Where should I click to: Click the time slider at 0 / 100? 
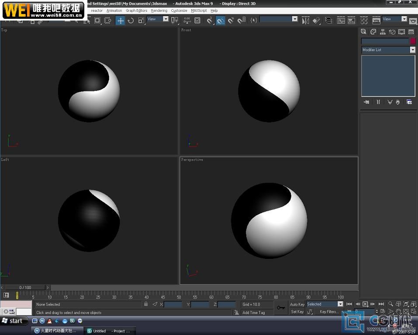coord(25,287)
